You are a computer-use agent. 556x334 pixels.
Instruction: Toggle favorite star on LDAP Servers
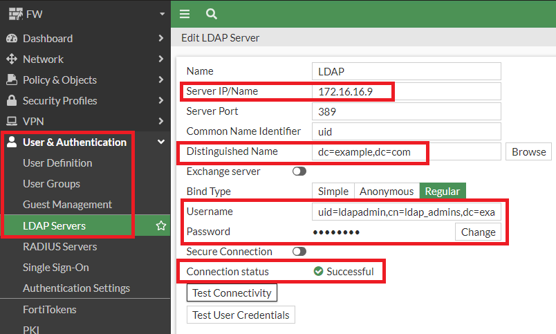click(x=161, y=225)
